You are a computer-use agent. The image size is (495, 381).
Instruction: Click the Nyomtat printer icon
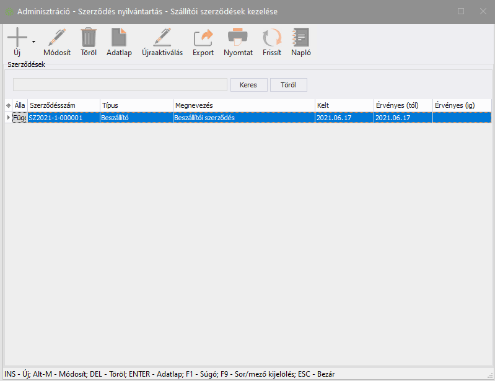pyautogui.click(x=238, y=38)
